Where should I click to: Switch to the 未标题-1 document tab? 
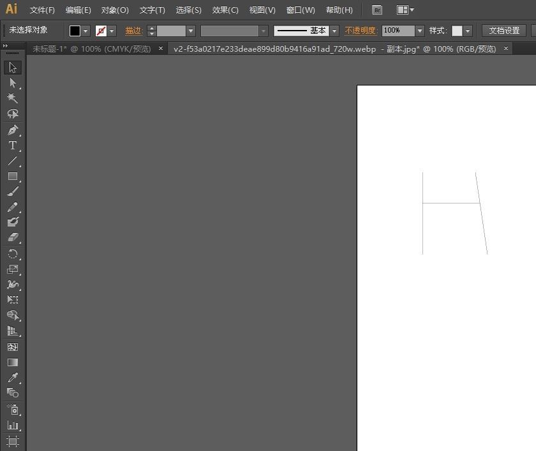pyautogui.click(x=91, y=48)
